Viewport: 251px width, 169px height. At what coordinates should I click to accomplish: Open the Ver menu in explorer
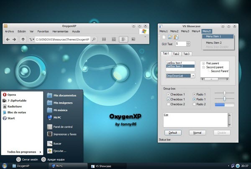[31, 31]
